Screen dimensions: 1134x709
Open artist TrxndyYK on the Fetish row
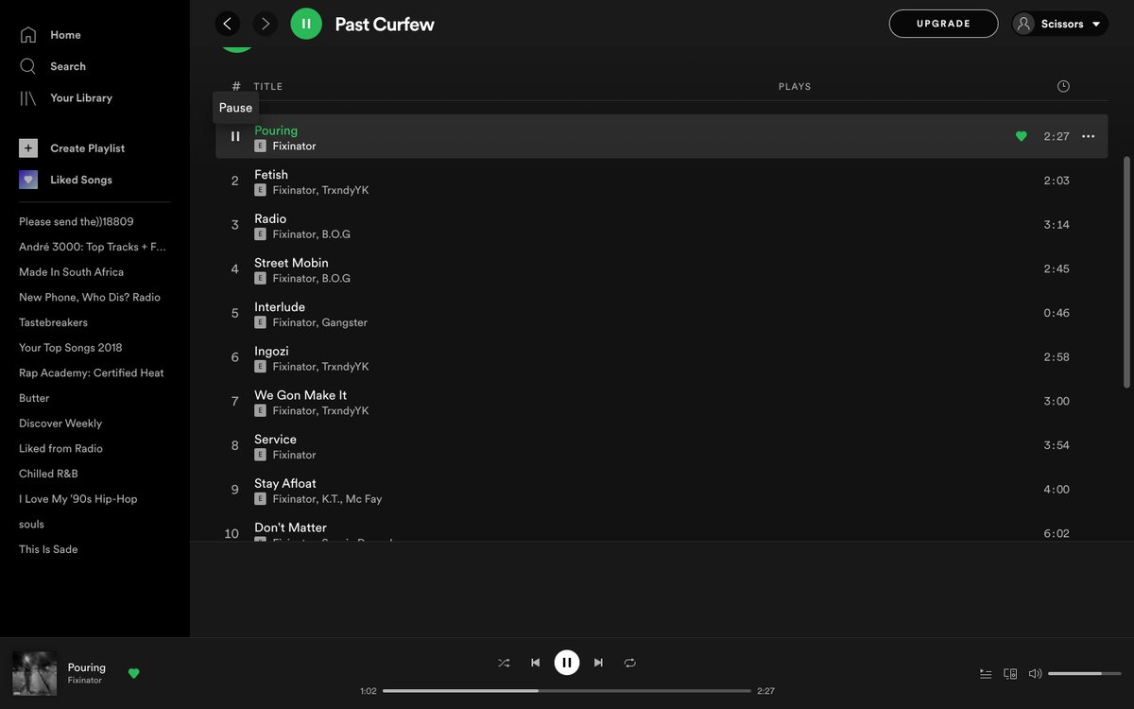[x=345, y=190]
